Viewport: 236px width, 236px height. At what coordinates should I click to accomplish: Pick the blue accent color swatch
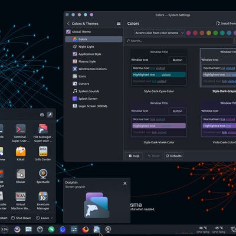(x=229, y=33)
